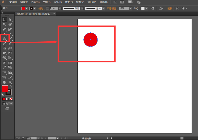Select the Magic Wand tool
The width and height of the screenshot is (198, 140).
click(4, 24)
